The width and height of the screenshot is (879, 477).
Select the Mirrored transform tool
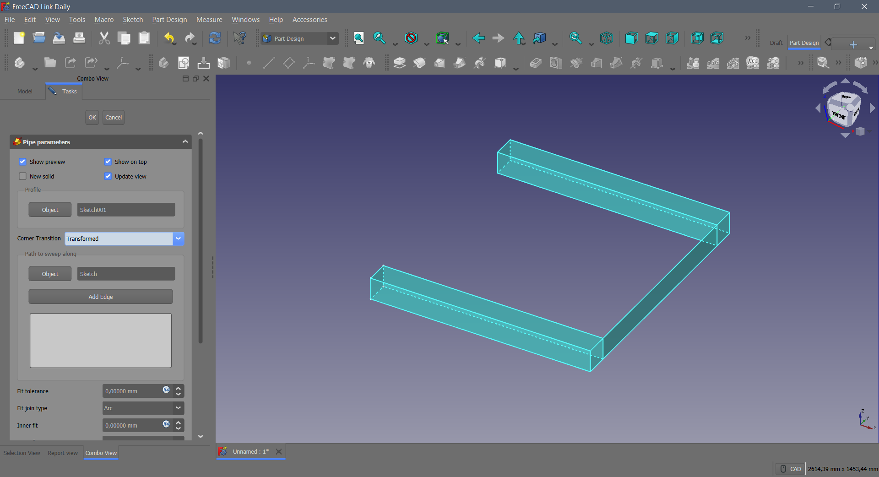693,63
